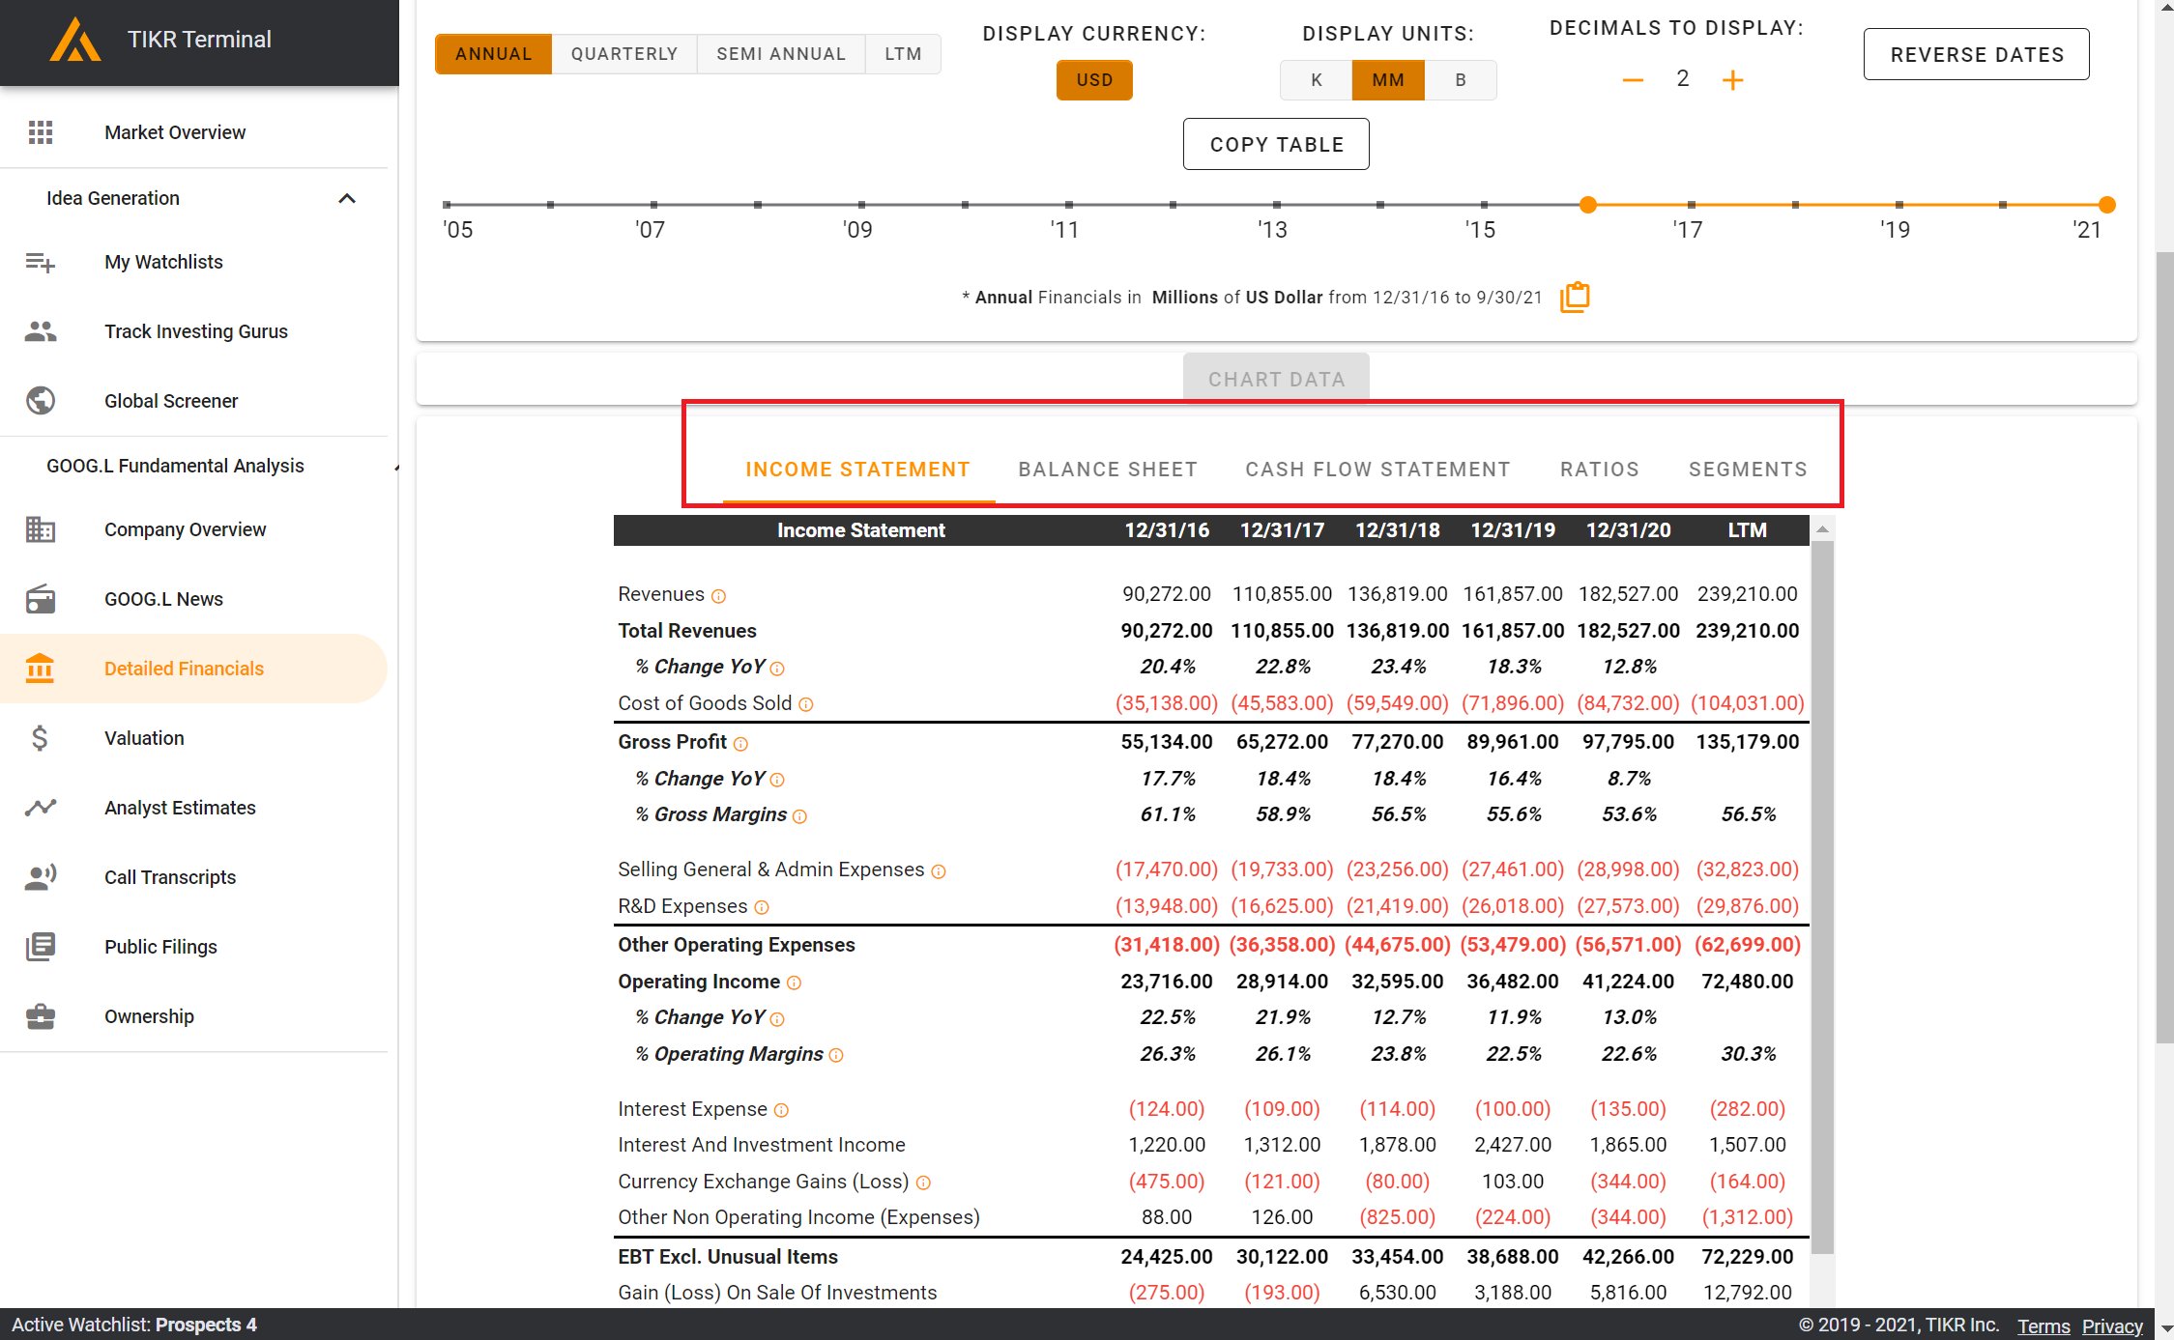Click the info icon for % Operating Margins
The height and width of the screenshot is (1340, 2174).
(x=836, y=1056)
